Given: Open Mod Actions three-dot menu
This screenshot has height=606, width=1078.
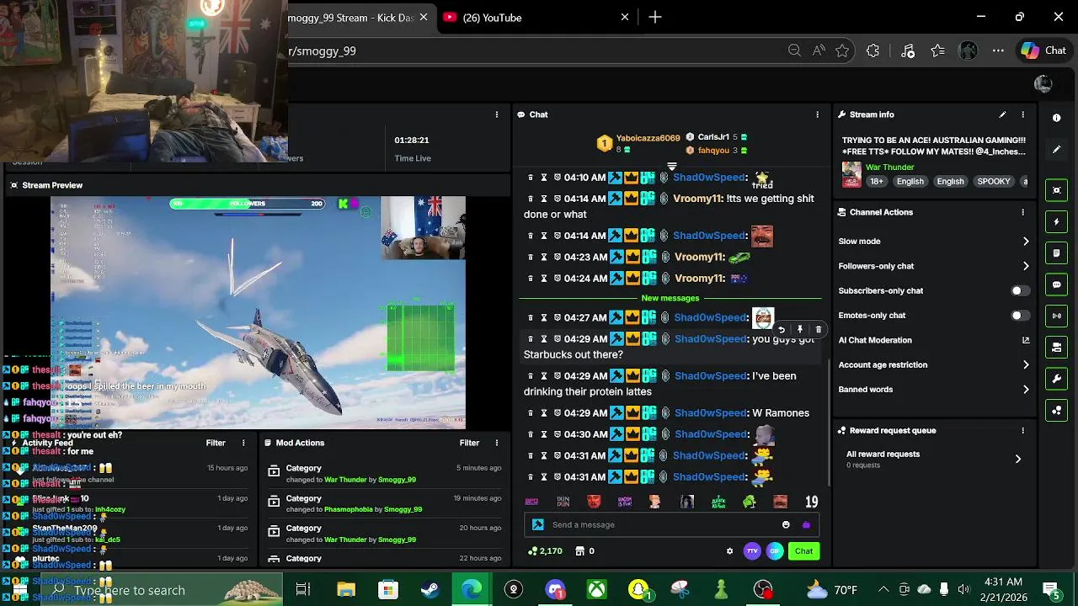Looking at the screenshot, I should (496, 443).
